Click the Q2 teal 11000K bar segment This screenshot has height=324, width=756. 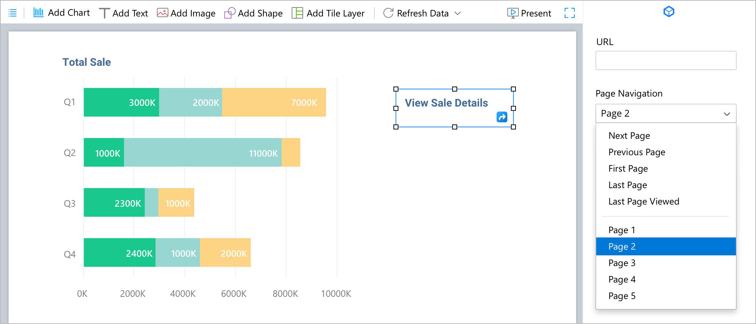pos(203,152)
